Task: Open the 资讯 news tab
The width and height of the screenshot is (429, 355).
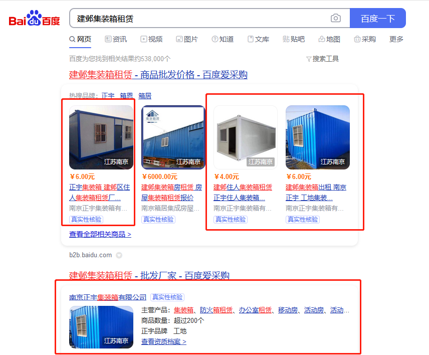Action: point(116,39)
